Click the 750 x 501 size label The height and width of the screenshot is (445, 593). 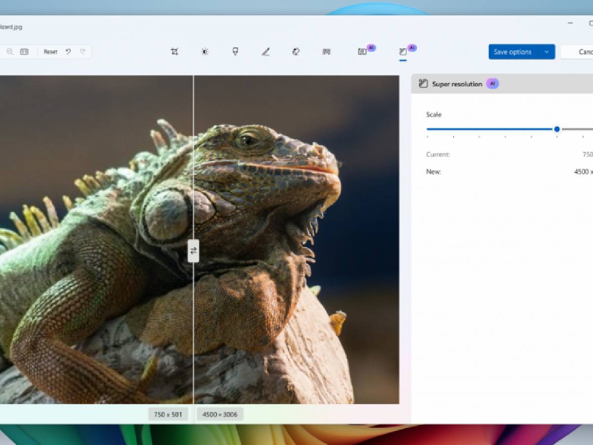click(168, 414)
